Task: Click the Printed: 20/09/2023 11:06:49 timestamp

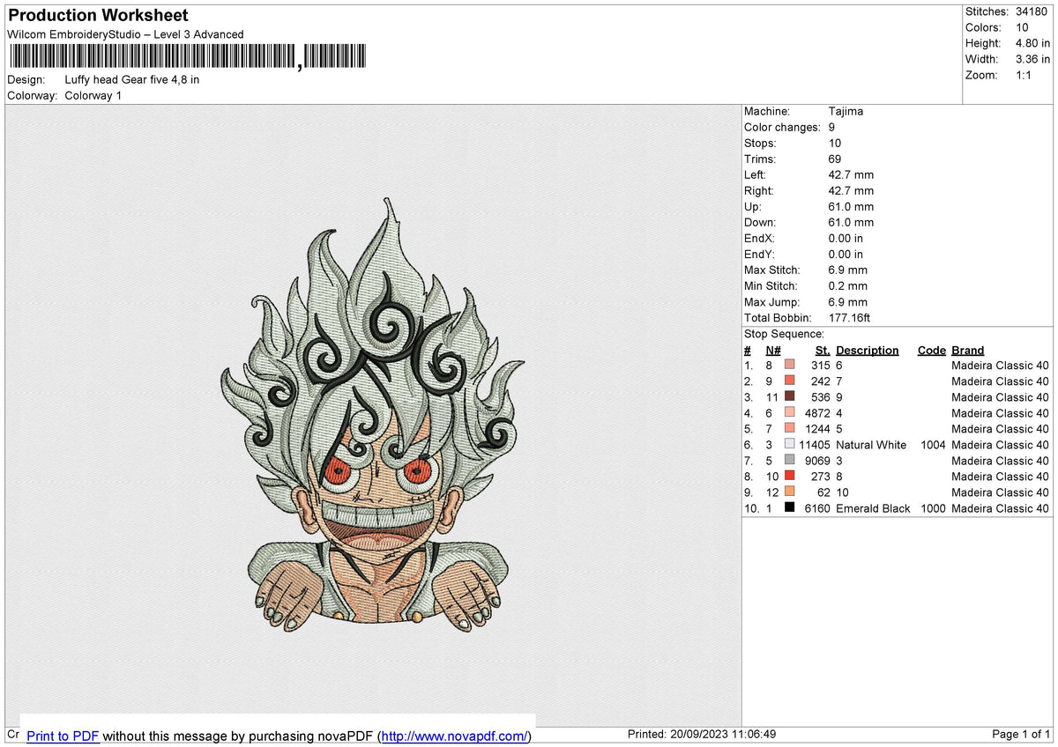Action: coord(702,734)
